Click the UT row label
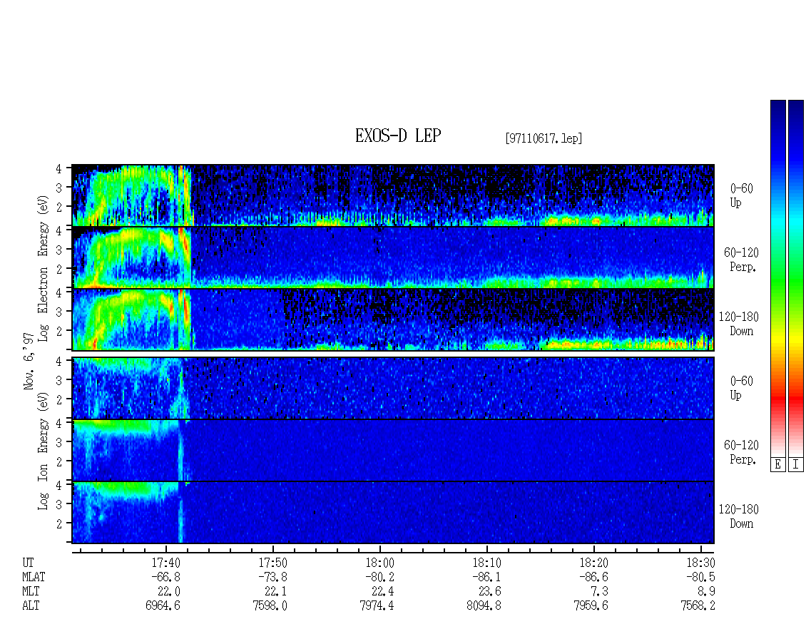This screenshot has width=806, height=624. click(28, 563)
